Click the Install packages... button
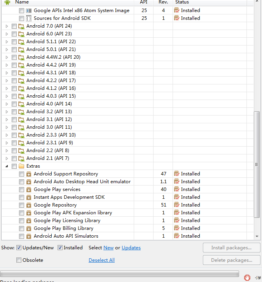This screenshot has height=282, width=262. 231,248
